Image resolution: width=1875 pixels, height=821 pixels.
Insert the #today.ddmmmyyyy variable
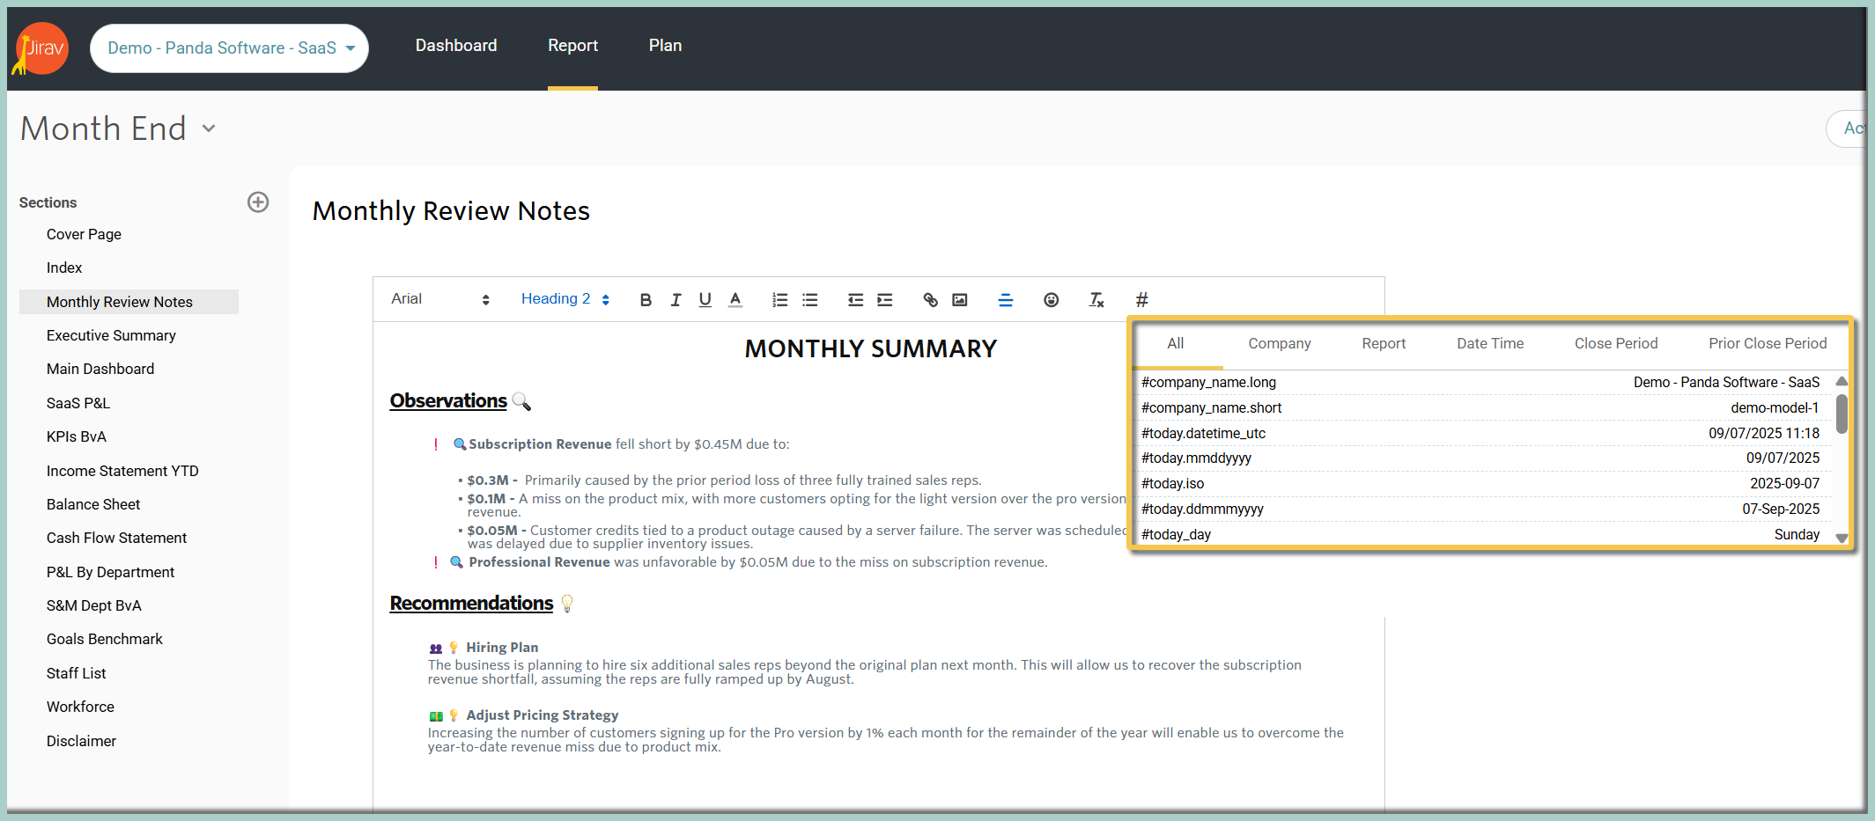1480,509
